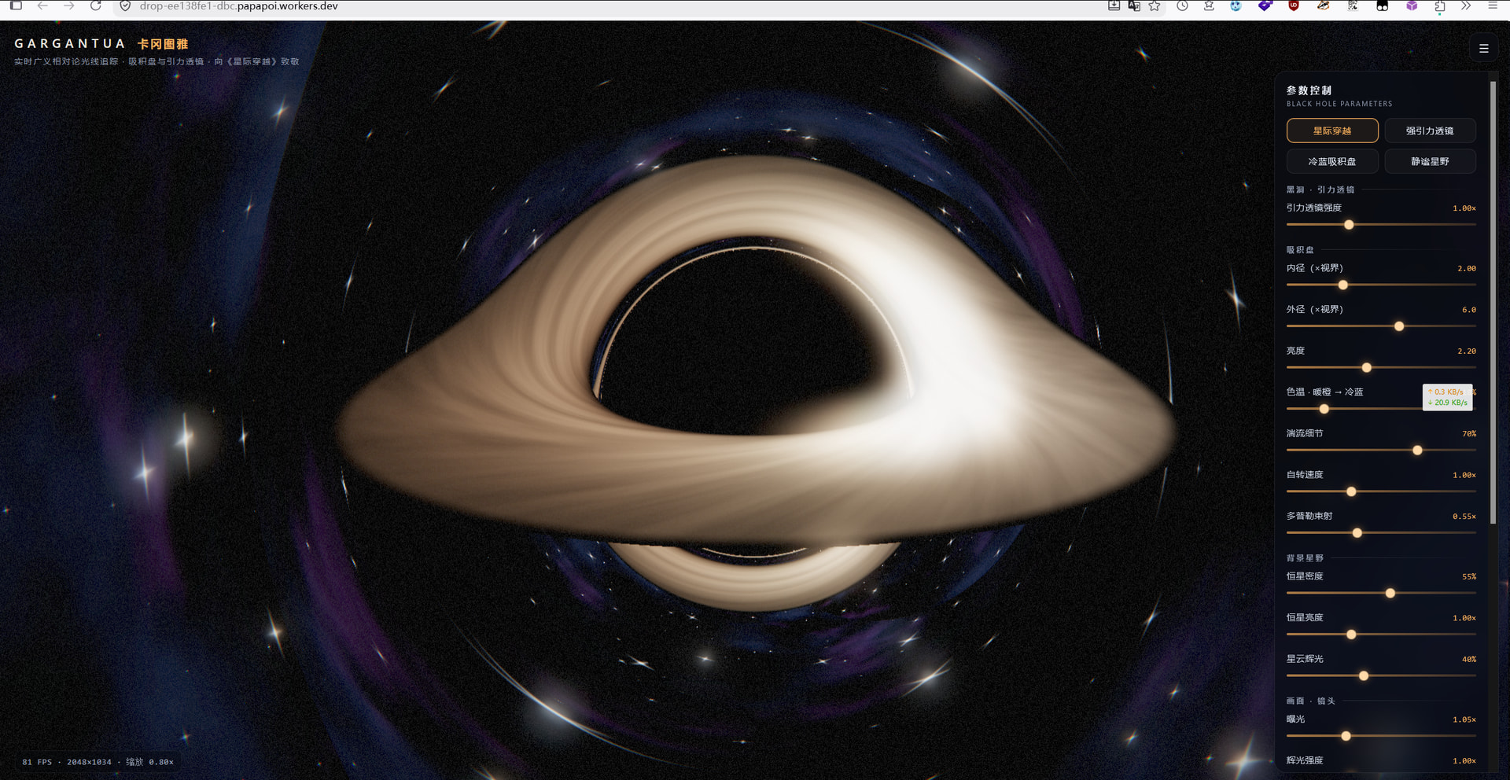Click the 参数控制 panel heading
1510x780 pixels.
pyautogui.click(x=1309, y=90)
